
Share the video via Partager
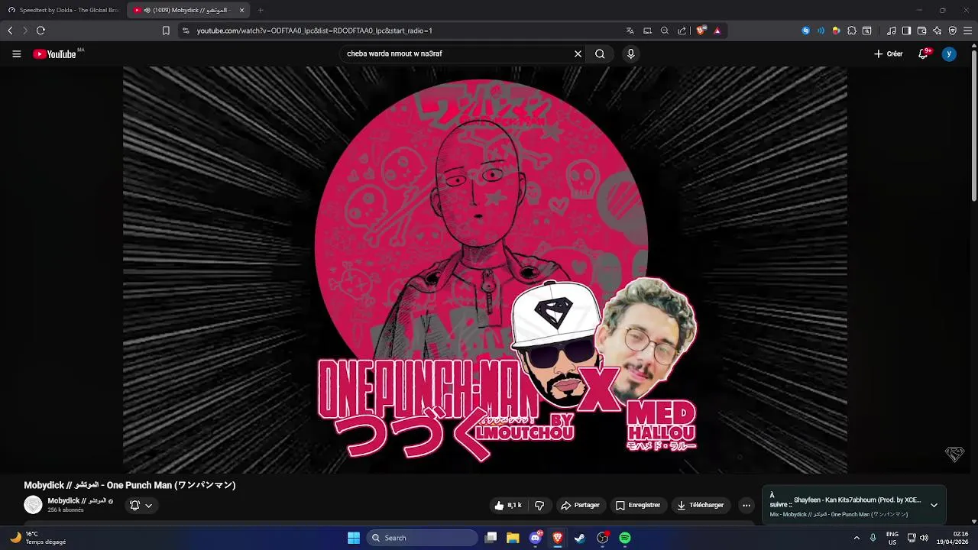click(x=580, y=505)
